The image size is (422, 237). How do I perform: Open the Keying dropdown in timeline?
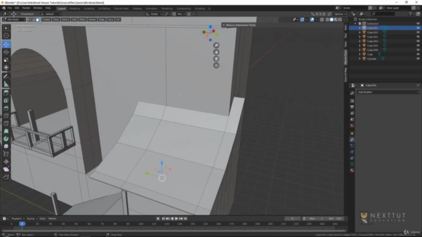pos(32,219)
